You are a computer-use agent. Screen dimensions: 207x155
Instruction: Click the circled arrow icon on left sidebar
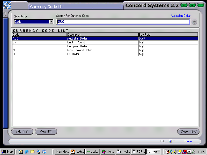click(x=5, y=14)
